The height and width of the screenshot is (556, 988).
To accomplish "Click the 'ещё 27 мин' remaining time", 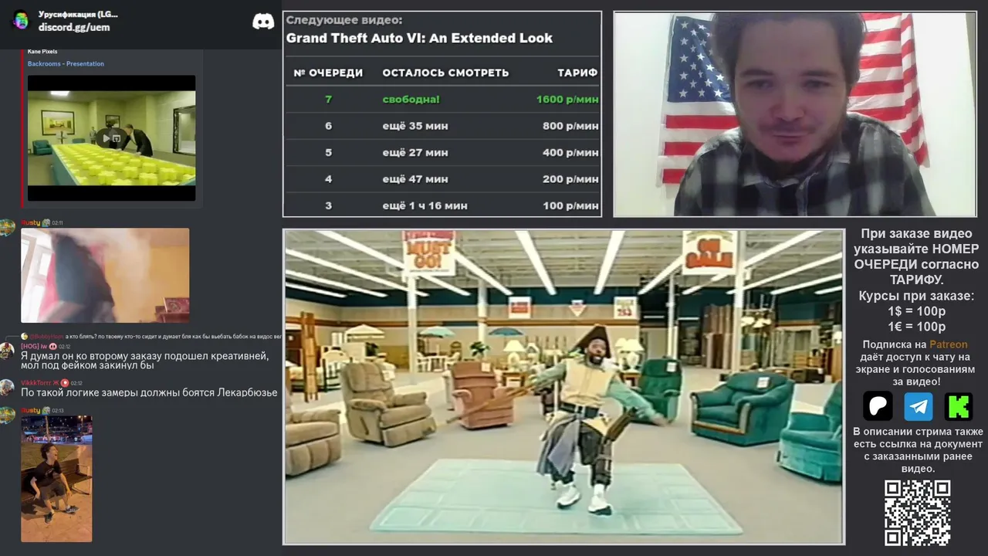I will pyautogui.click(x=415, y=153).
